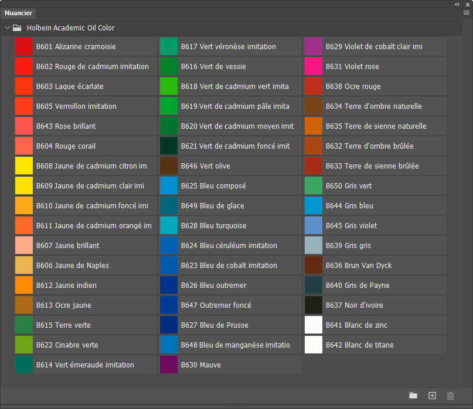Screen dimensions: 473x409
Task: Collapse the Holbein Academic Oil Color group
Action: pos(7,28)
